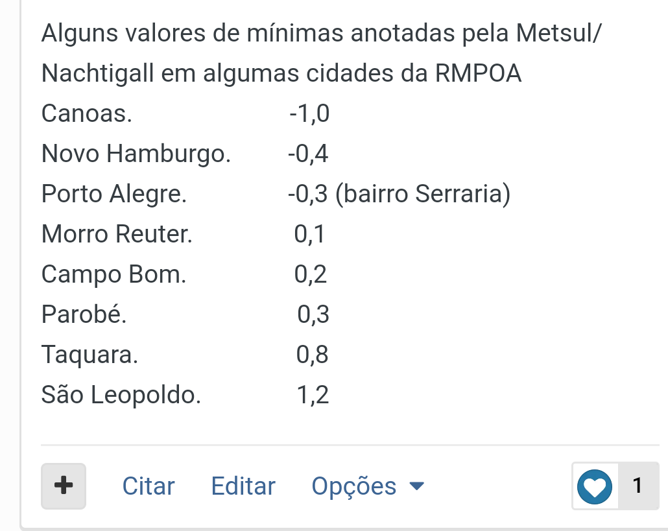Click the word Metsul/ in the heading
The width and height of the screenshot is (668, 531).
pos(558,33)
